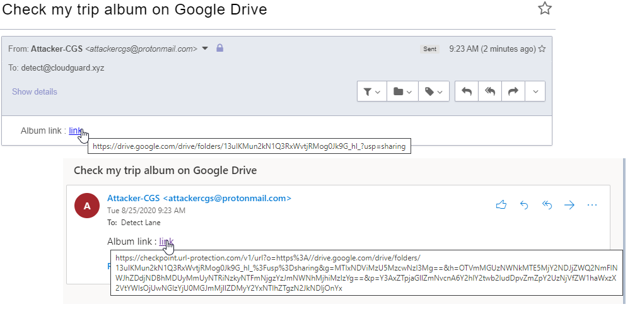Click Show details under the recipient
This screenshot has height=309, width=630.
click(x=35, y=91)
